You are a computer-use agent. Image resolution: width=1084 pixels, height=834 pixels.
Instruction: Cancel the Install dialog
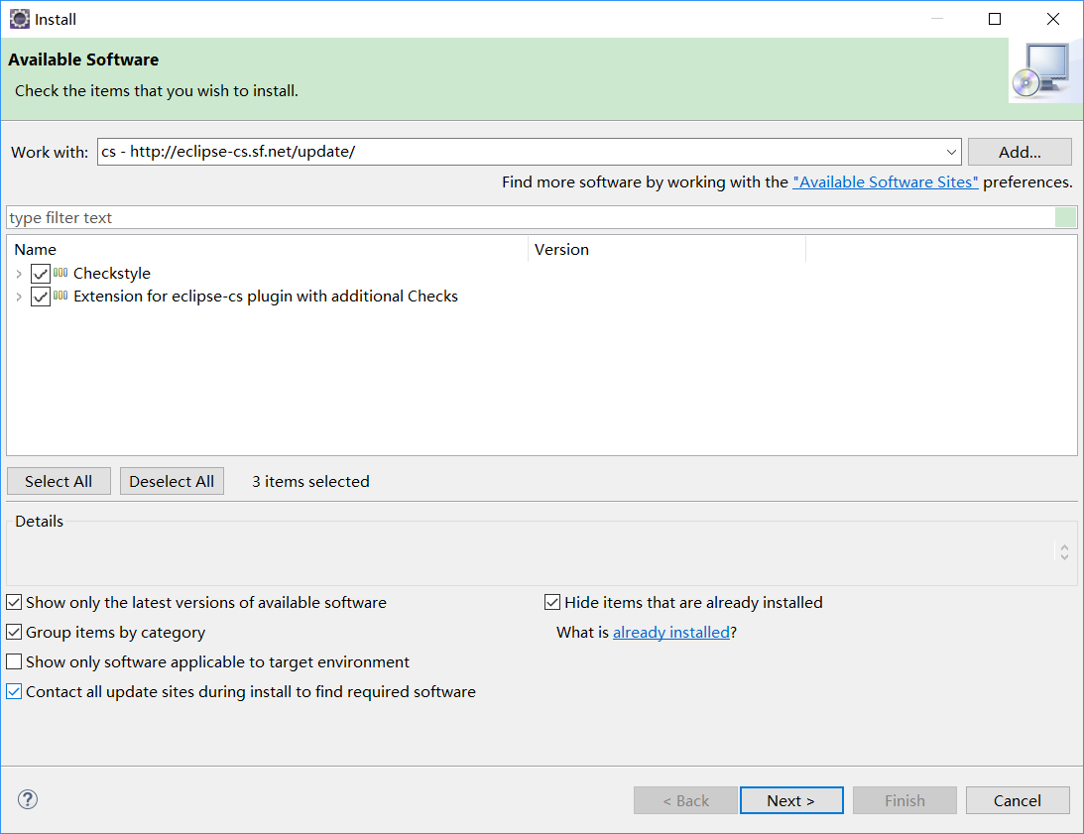click(1017, 800)
